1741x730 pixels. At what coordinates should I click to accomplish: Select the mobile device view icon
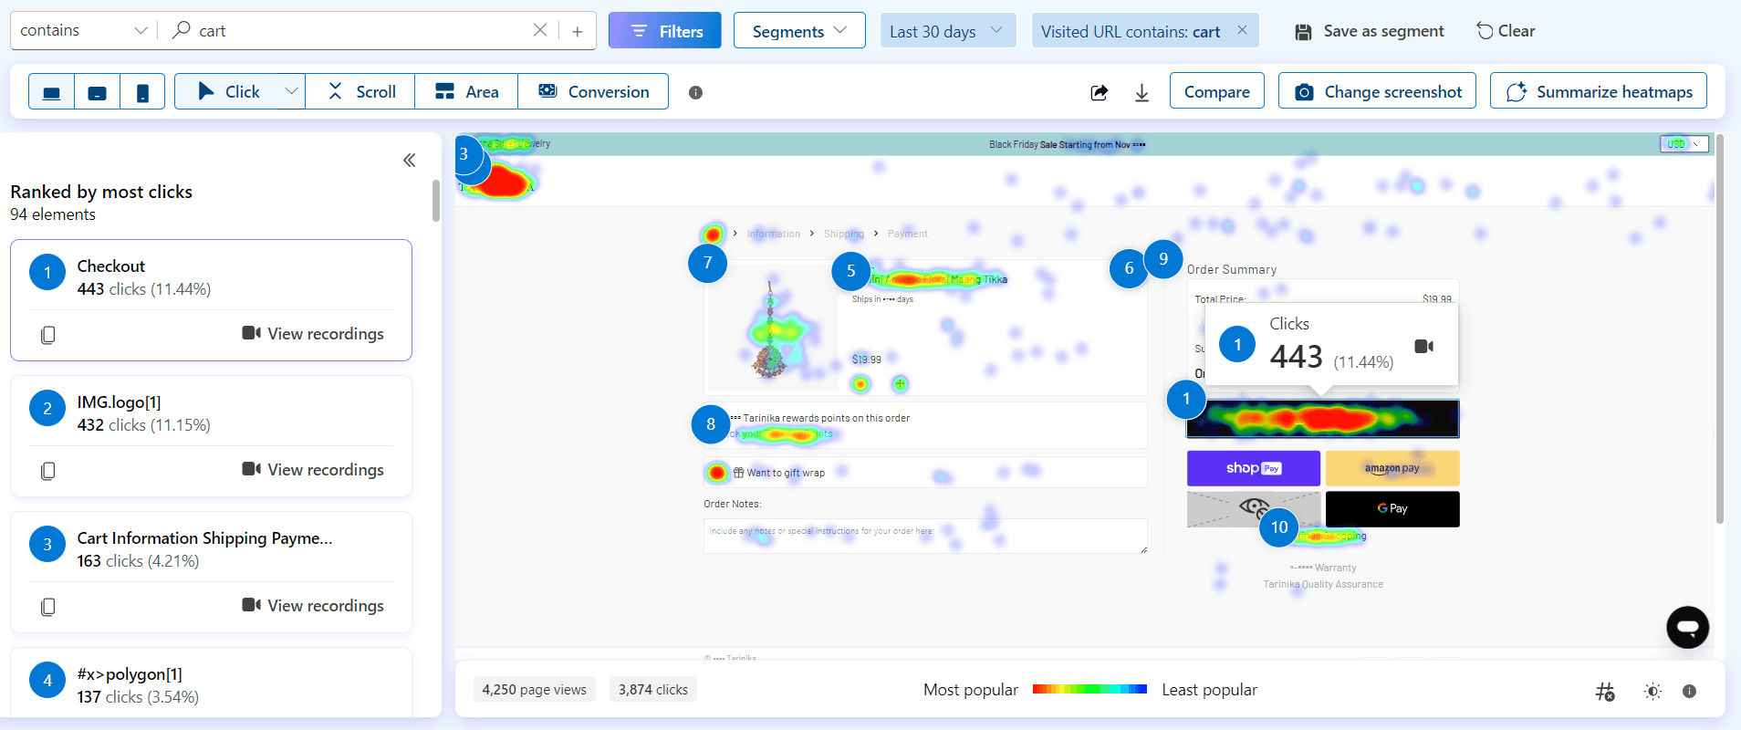142,92
